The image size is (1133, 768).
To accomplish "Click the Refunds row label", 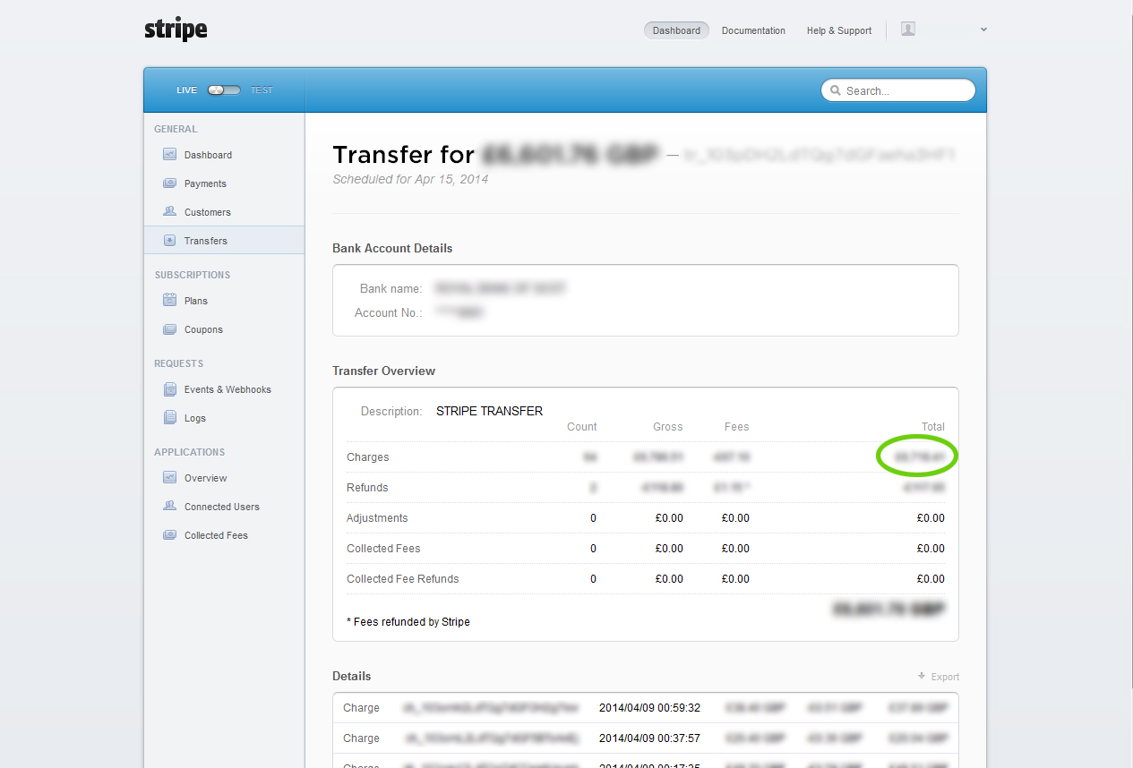I will pyautogui.click(x=367, y=488).
